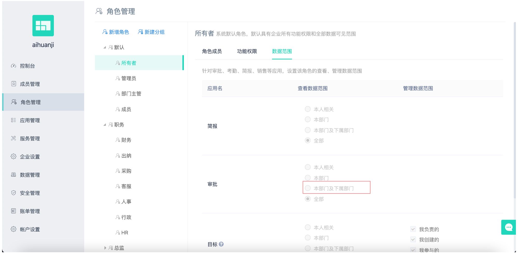Select 本部门 radio in 目标 row

point(308,238)
